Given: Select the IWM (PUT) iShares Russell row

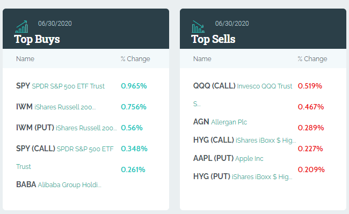Looking at the screenshot, I should [x=67, y=128].
